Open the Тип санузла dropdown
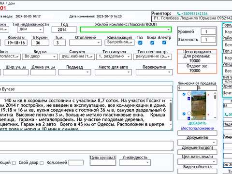The image size is (232, 174). click(x=114, y=57)
